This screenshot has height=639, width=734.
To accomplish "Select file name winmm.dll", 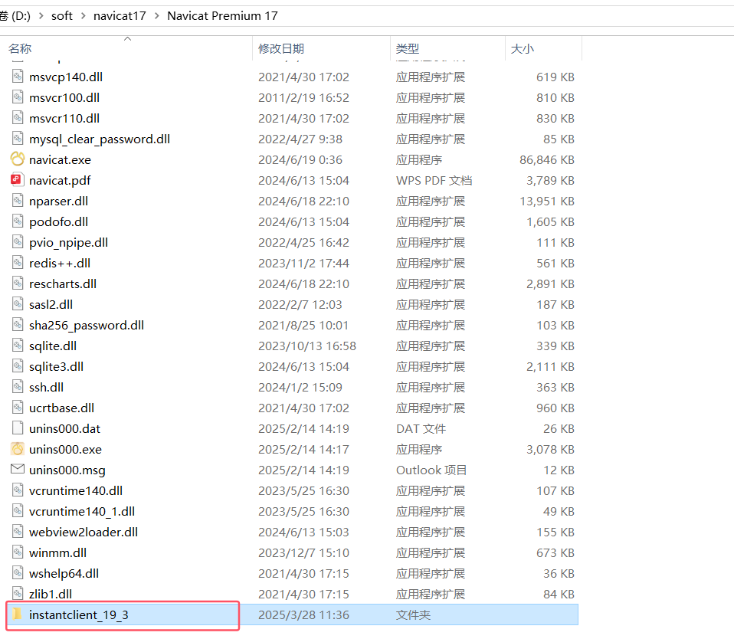I will [x=57, y=552].
